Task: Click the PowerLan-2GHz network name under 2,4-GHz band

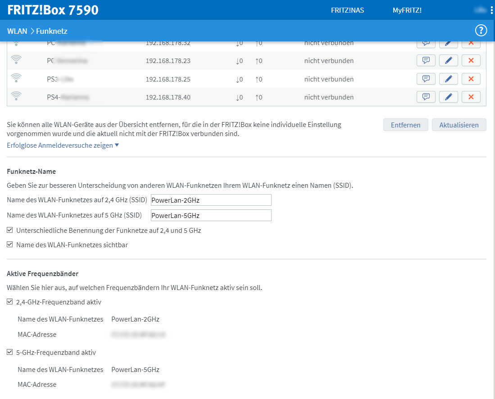Action: (135, 319)
